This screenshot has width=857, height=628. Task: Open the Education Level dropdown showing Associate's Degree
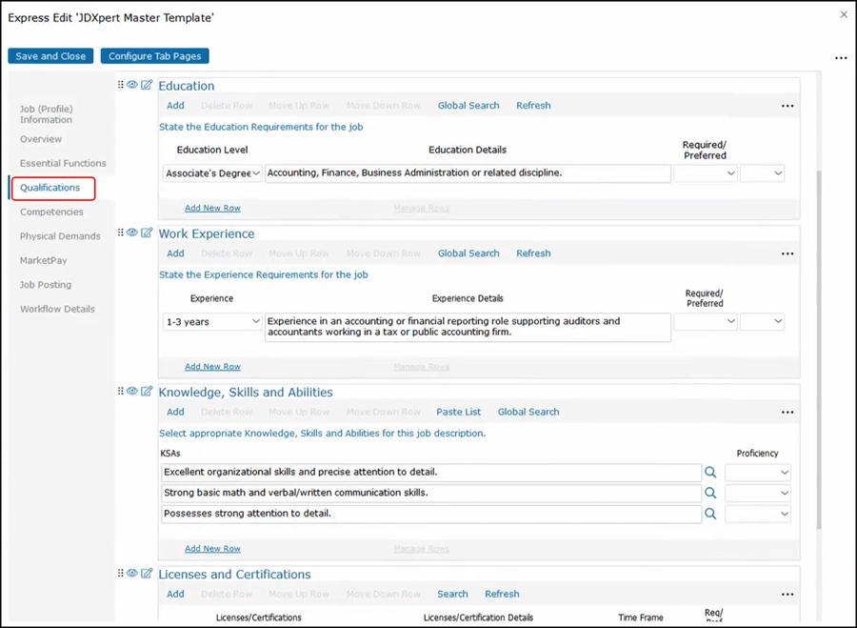(212, 173)
